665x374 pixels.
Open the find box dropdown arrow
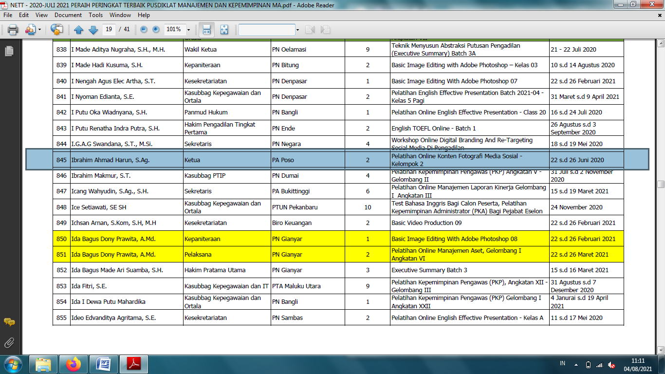297,30
